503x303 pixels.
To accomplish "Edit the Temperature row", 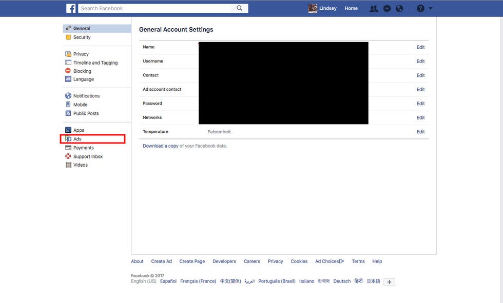I will pyautogui.click(x=420, y=132).
